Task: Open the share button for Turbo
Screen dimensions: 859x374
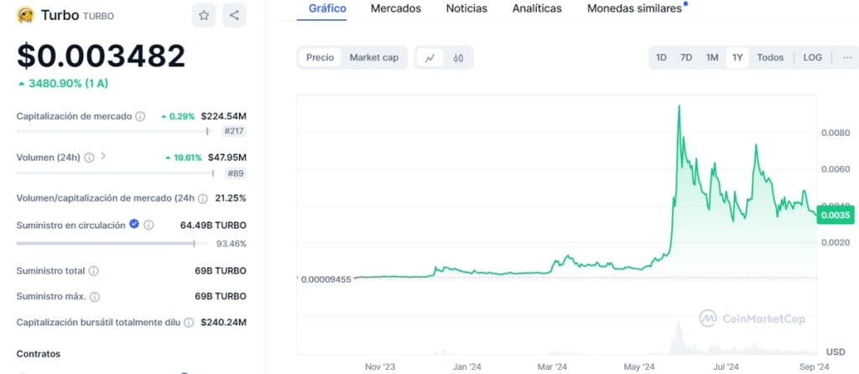Action: [x=235, y=15]
